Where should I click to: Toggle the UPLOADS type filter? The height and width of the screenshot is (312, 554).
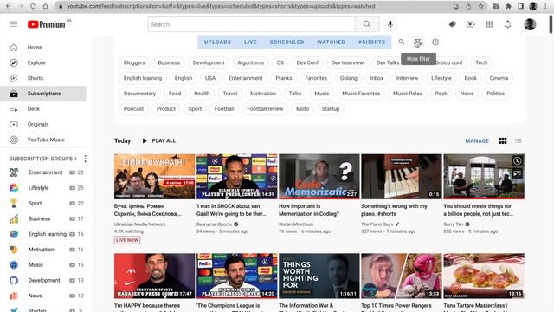click(x=217, y=42)
